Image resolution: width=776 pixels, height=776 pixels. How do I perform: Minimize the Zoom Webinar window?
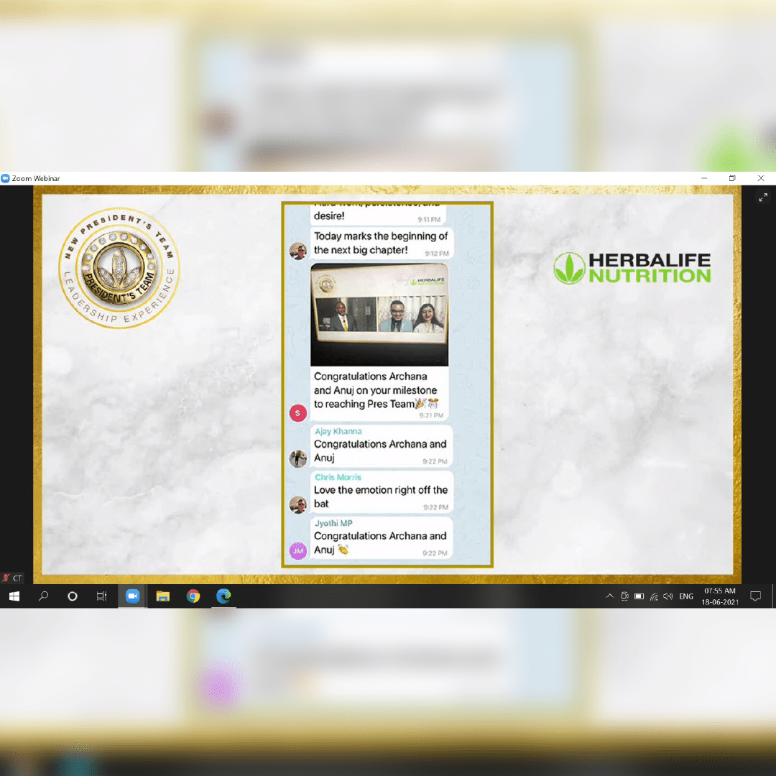pyautogui.click(x=704, y=178)
